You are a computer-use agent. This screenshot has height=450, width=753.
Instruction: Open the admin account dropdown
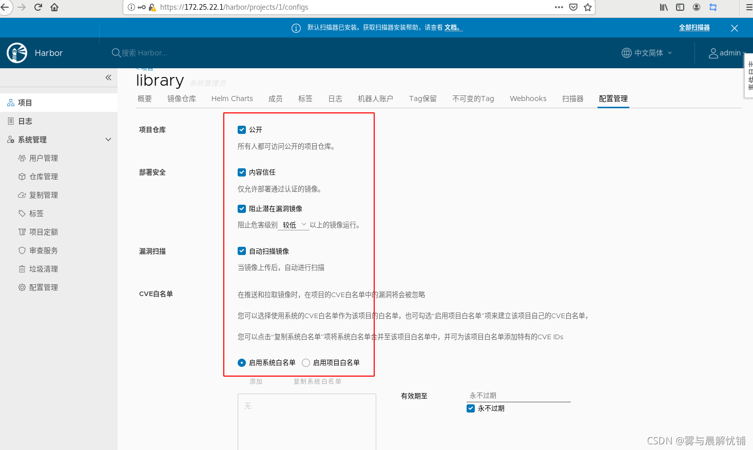tap(728, 53)
